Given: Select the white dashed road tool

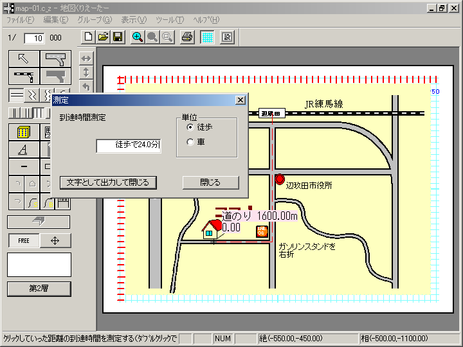Looking at the screenshot, I should click(56, 59).
